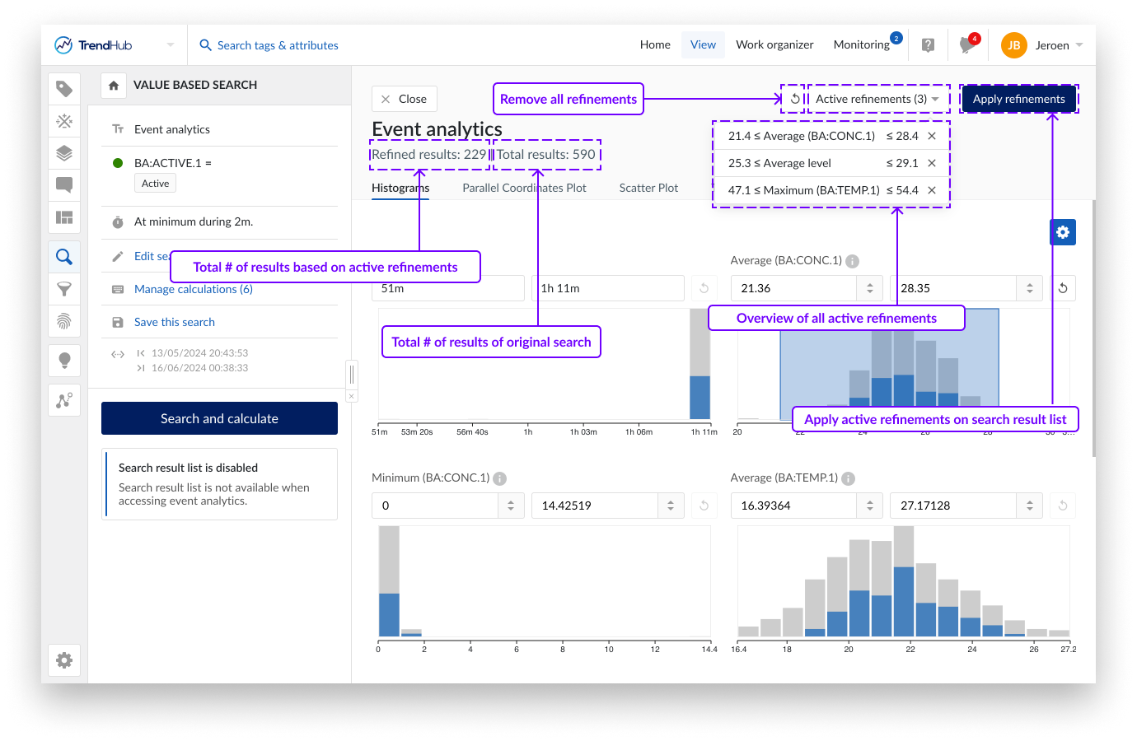Expand the Active refinements (3) dropdown

[877, 99]
